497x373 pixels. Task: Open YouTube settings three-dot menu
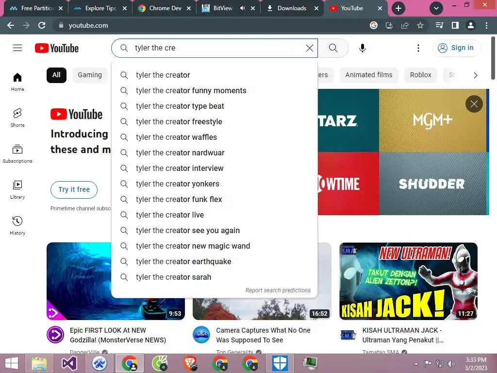(418, 48)
